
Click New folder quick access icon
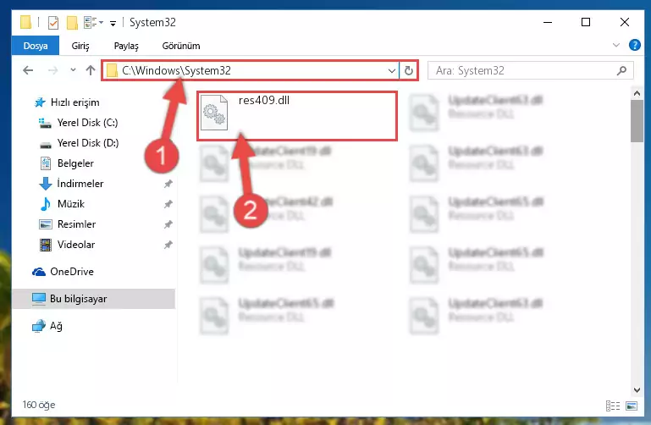click(x=72, y=22)
